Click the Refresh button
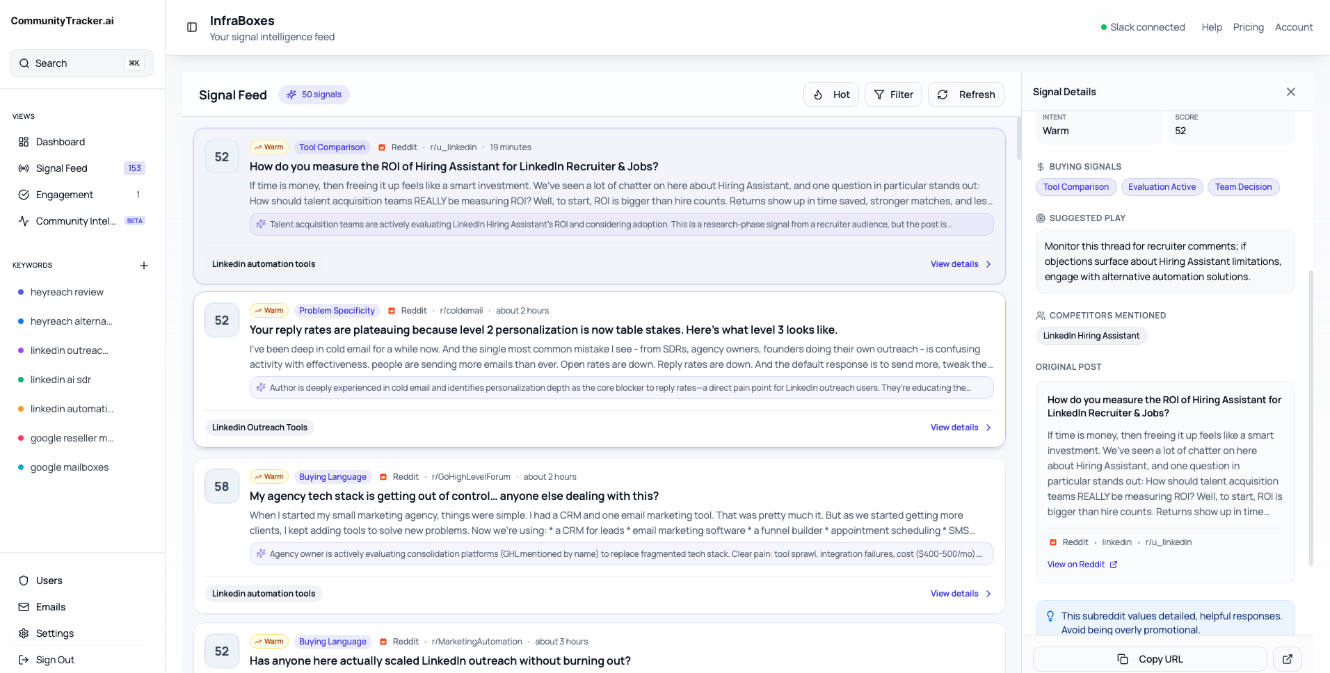 (966, 95)
